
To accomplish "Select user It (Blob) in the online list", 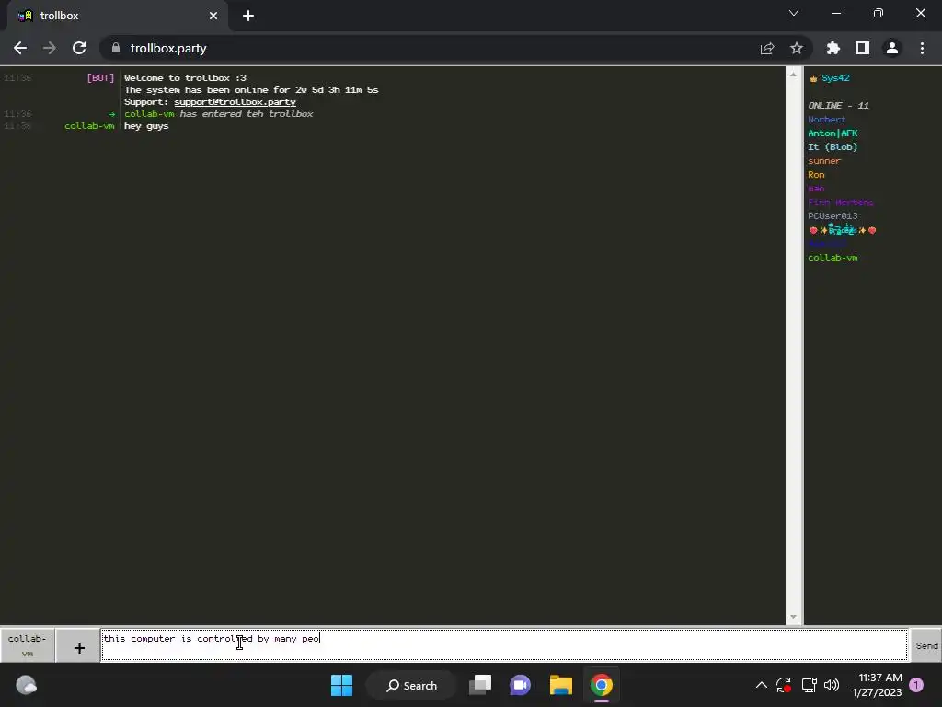I will coord(833,146).
